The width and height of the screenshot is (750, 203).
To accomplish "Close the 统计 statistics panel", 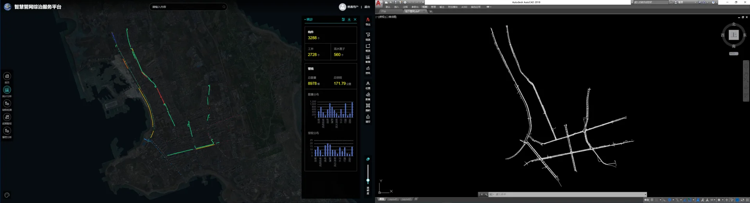I will (355, 19).
